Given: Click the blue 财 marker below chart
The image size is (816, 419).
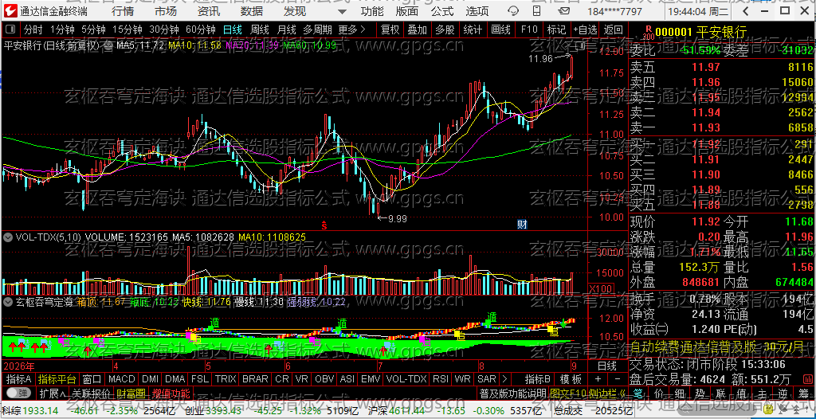Looking at the screenshot, I should point(522,225).
